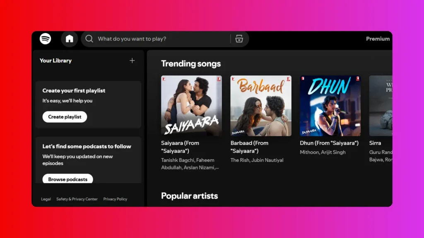Open Safety & Privacy Center link
Screen dimensions: 424x238
coord(77,199)
